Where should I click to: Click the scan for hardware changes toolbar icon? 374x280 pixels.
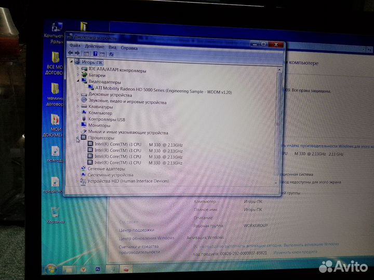111,54
